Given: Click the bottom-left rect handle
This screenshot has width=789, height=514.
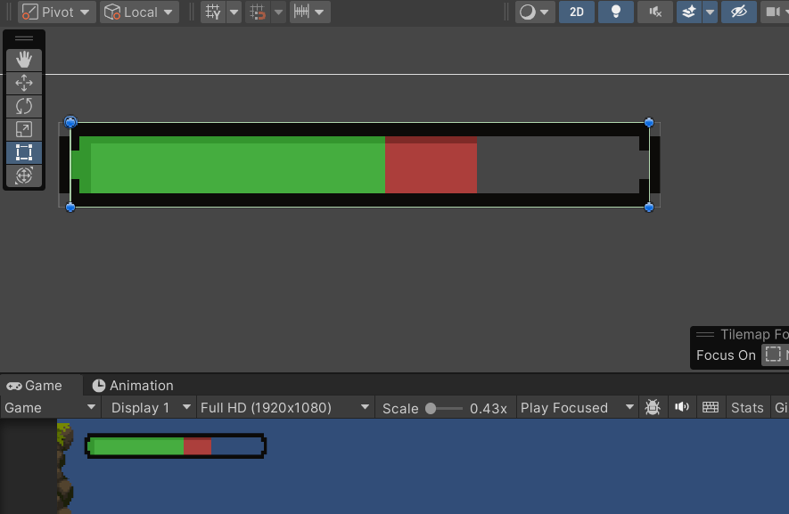Looking at the screenshot, I should [70, 208].
